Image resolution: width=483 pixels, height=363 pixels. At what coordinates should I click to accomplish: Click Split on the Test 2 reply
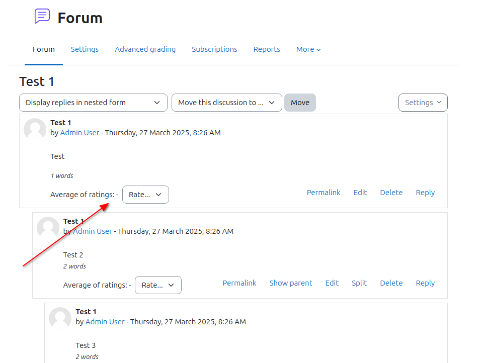pyautogui.click(x=359, y=283)
